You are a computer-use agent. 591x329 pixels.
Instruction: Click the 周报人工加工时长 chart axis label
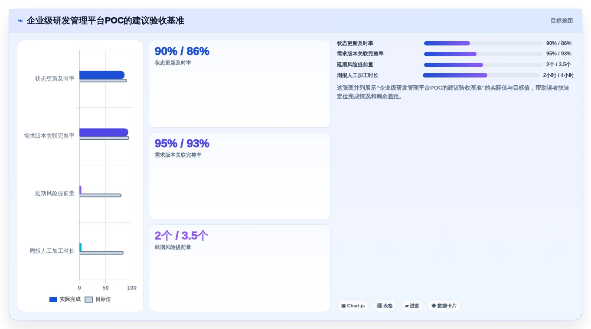coord(52,251)
